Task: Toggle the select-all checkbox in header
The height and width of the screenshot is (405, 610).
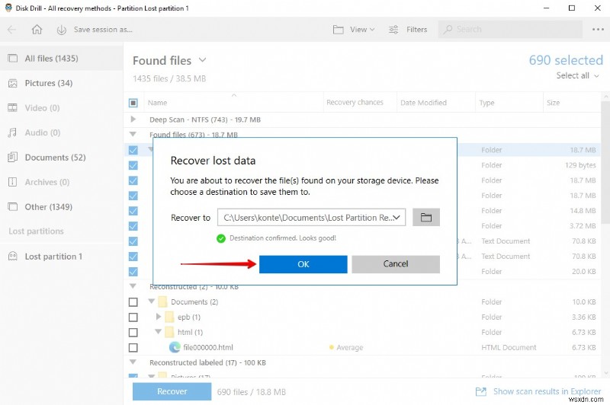Action: (133, 103)
